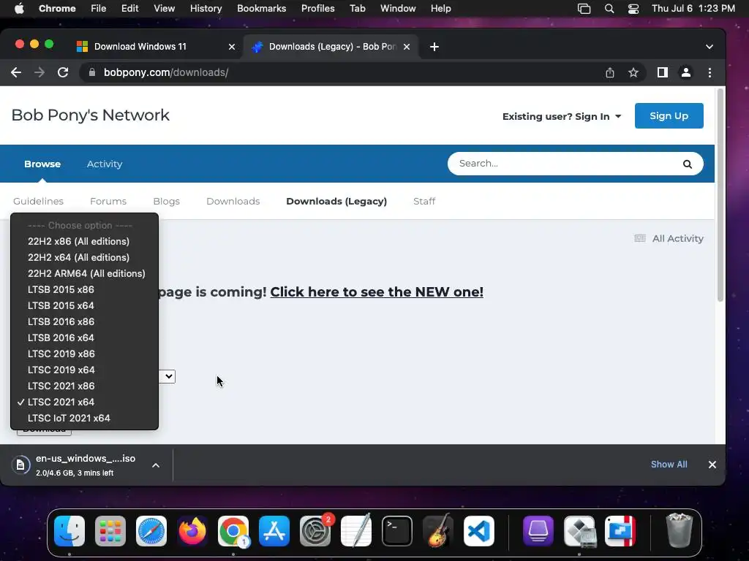Choose LTSC 2019 x64 option
Image resolution: width=749 pixels, height=561 pixels.
point(85,370)
